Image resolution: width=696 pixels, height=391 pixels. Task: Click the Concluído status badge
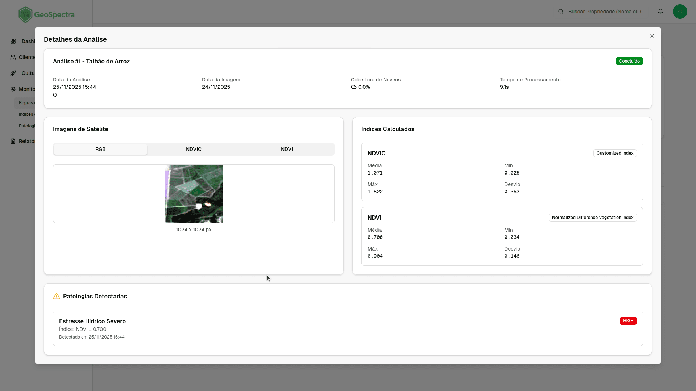click(x=629, y=61)
